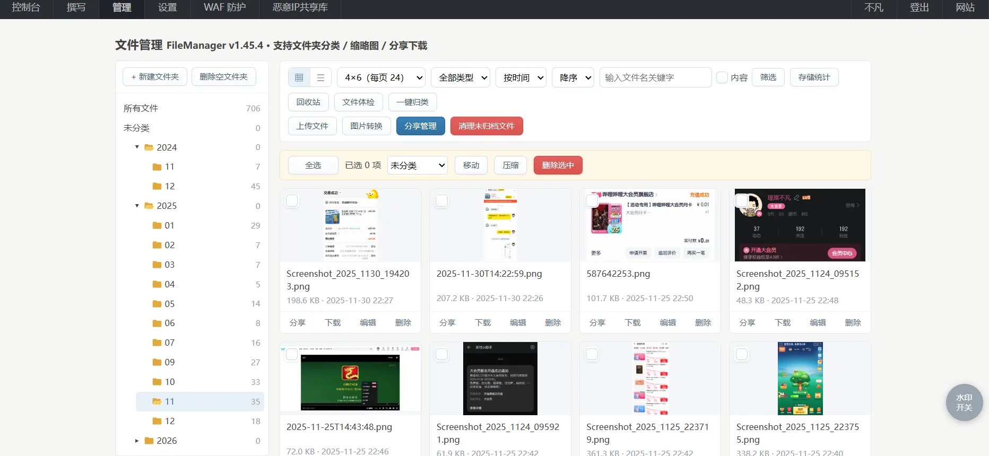Open the 2026 folder icon

[149, 441]
